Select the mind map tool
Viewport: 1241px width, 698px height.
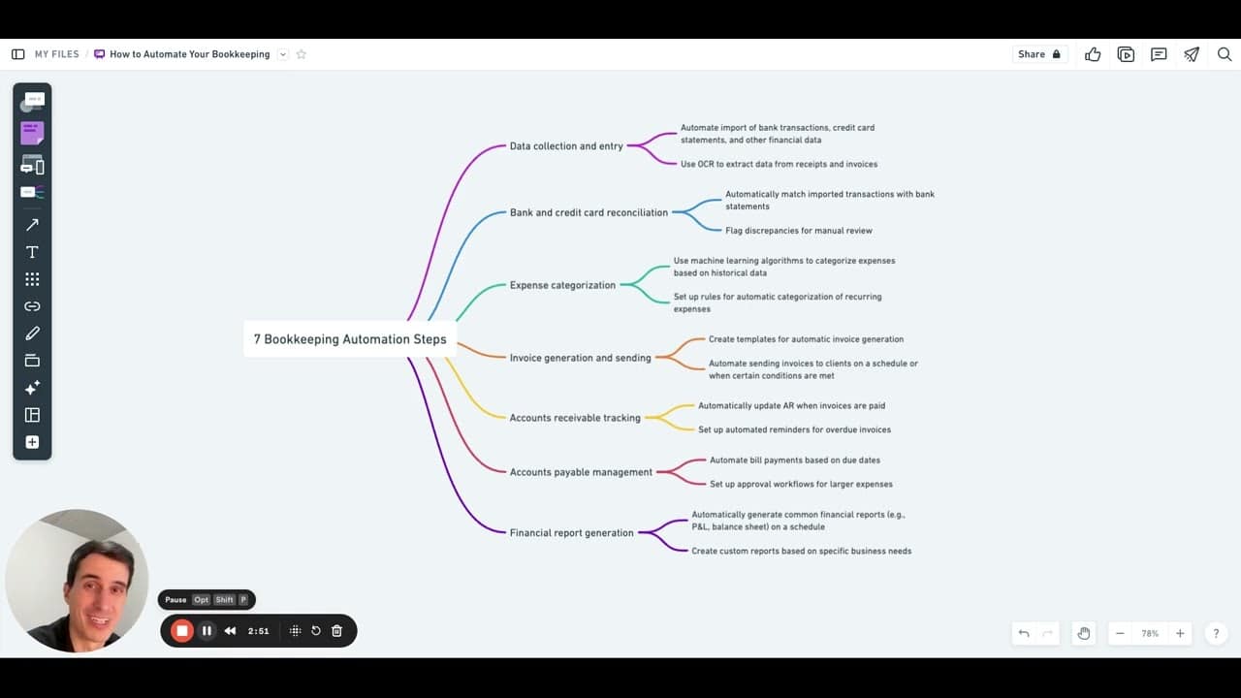point(32,192)
